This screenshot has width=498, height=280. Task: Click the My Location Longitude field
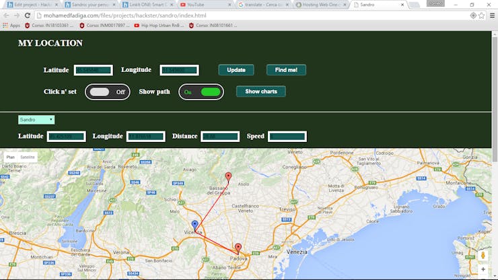tap(179, 70)
